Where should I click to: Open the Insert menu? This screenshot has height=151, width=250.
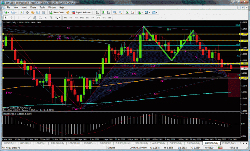24,7
